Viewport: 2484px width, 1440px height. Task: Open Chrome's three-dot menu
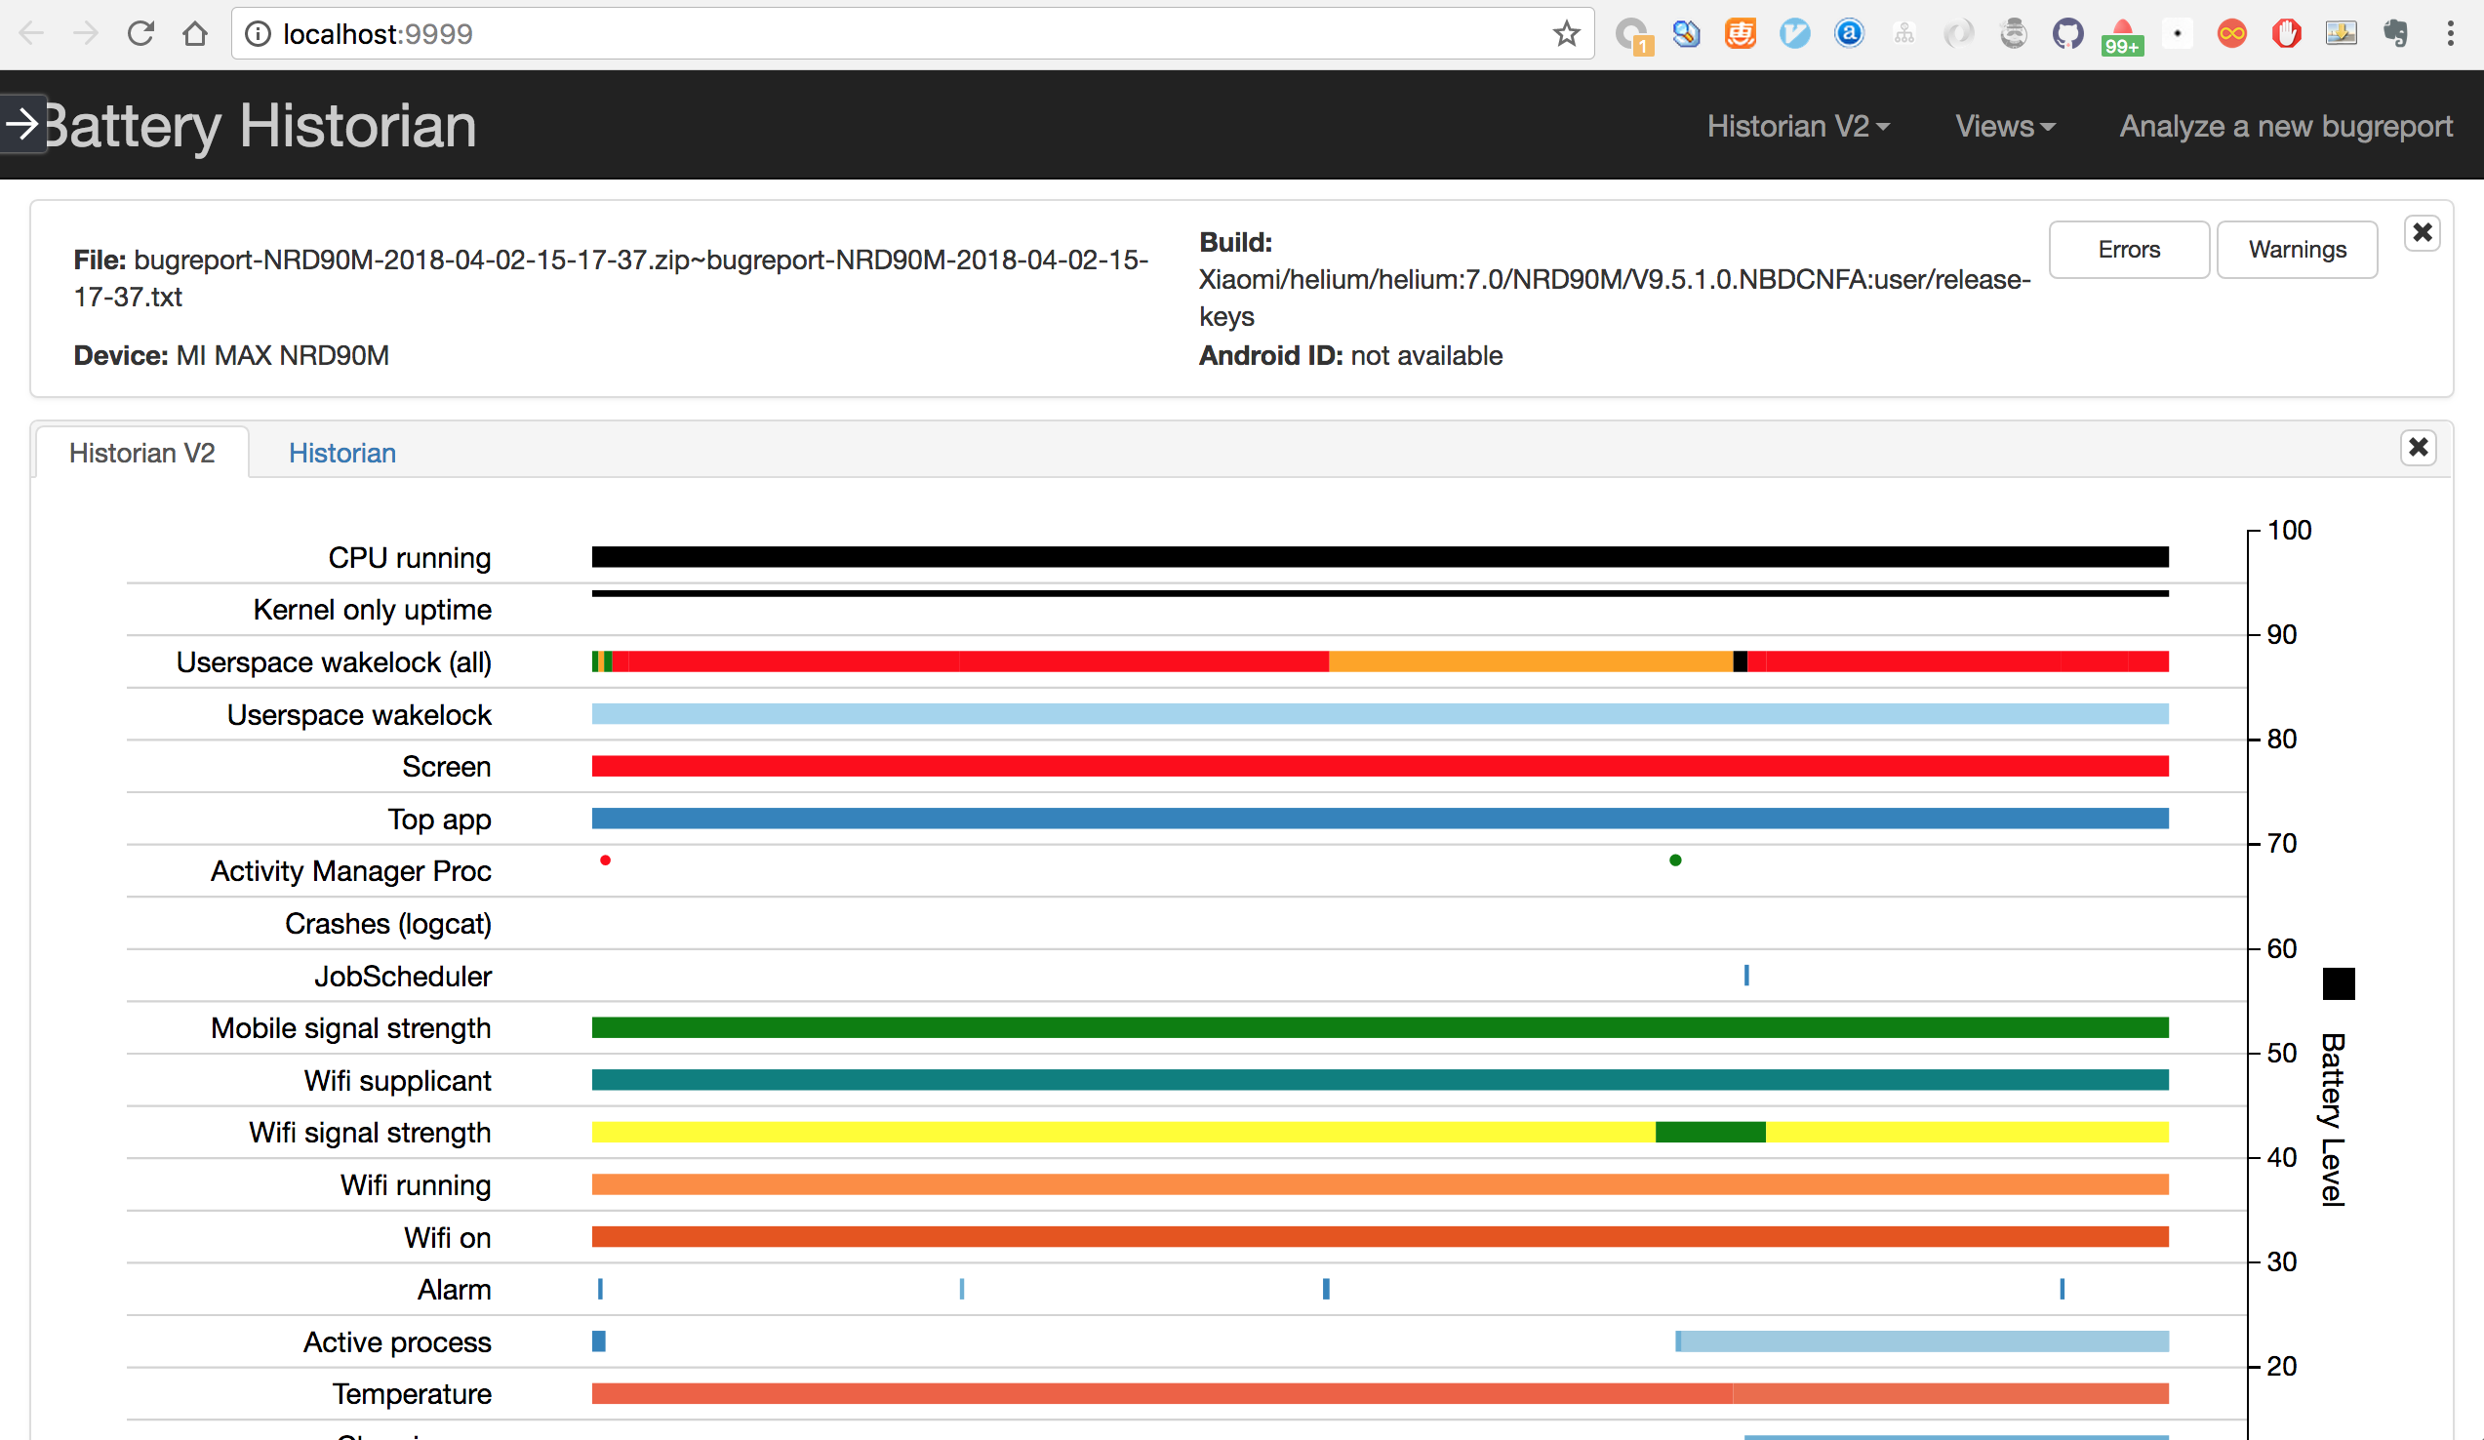(x=2450, y=33)
